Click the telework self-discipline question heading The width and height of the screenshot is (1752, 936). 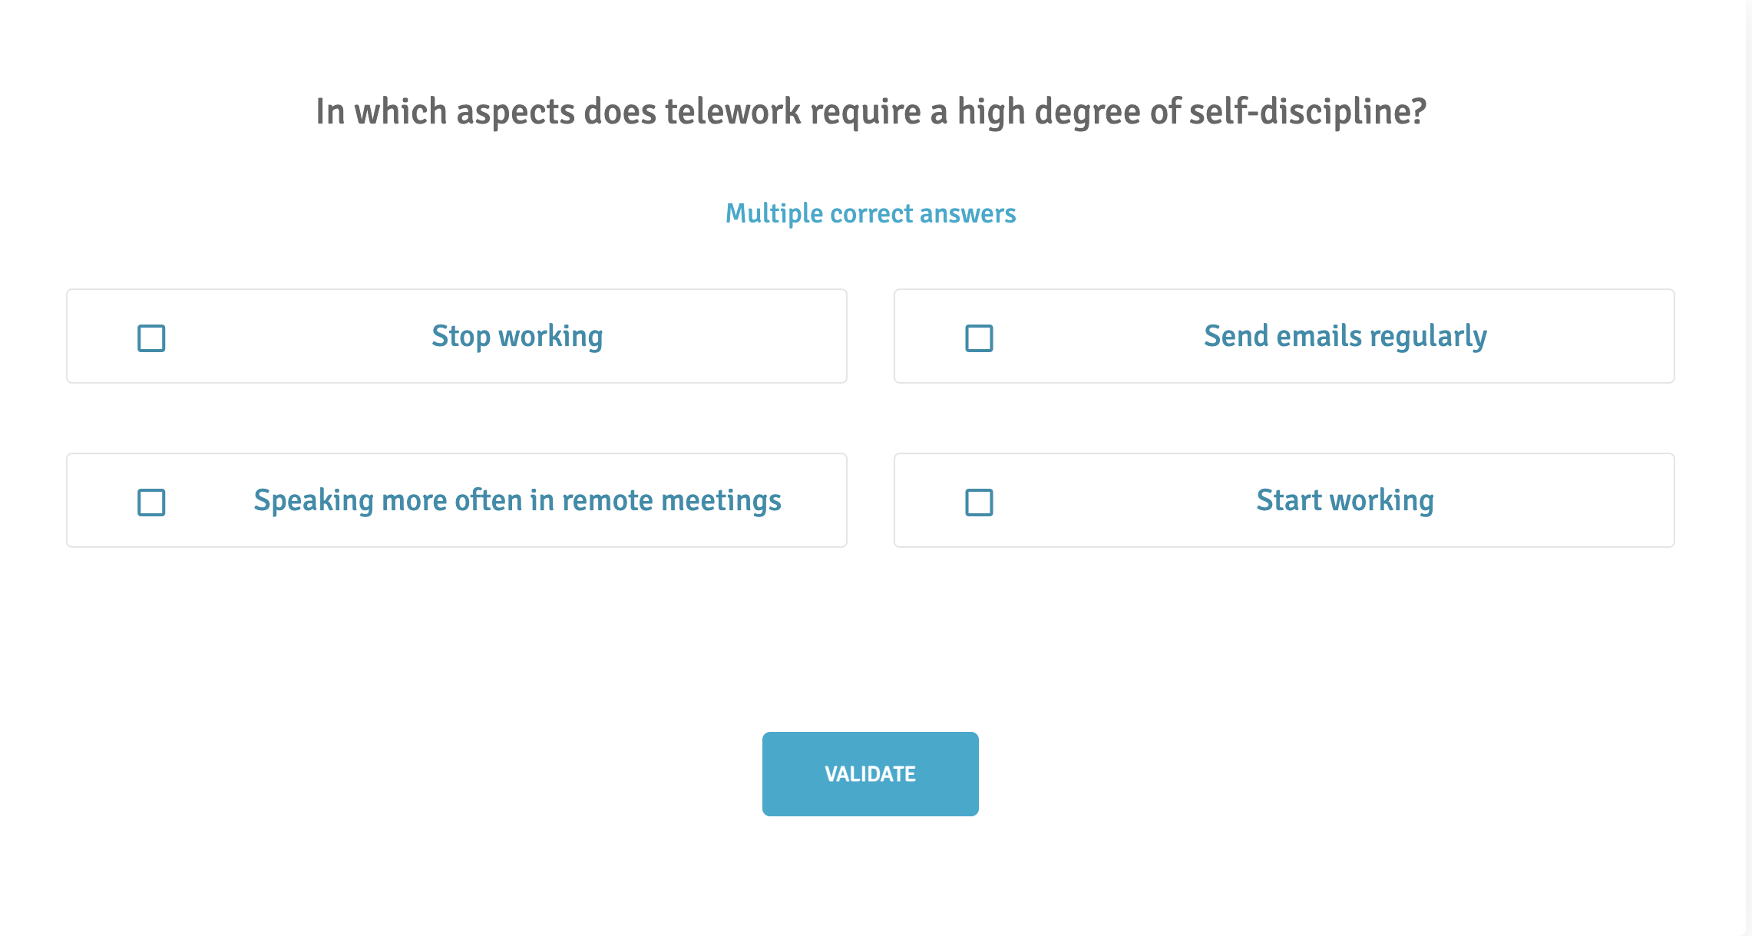coord(871,112)
